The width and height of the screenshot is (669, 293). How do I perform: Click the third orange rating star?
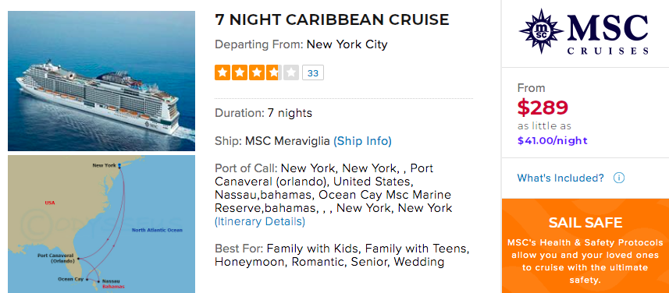tap(257, 72)
